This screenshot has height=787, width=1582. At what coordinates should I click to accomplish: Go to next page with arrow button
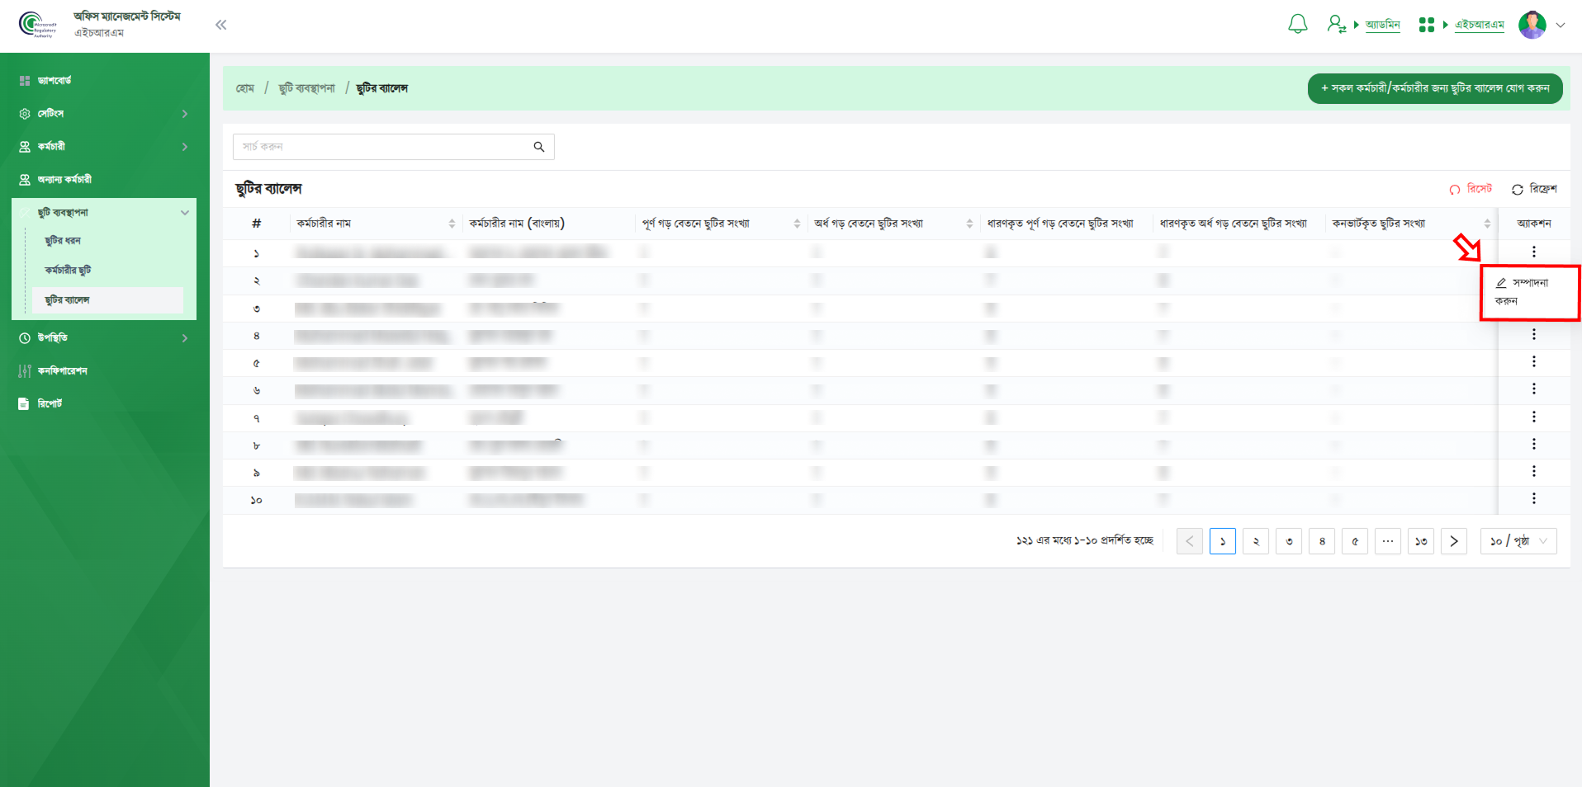[1453, 541]
